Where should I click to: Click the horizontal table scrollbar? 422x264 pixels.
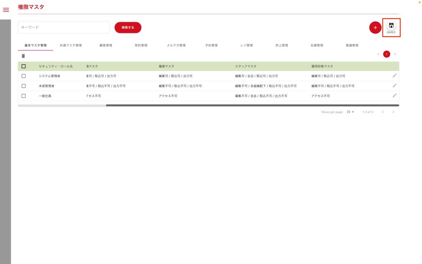pos(252,105)
